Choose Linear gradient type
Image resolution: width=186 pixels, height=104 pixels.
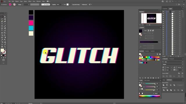pos(148,31)
